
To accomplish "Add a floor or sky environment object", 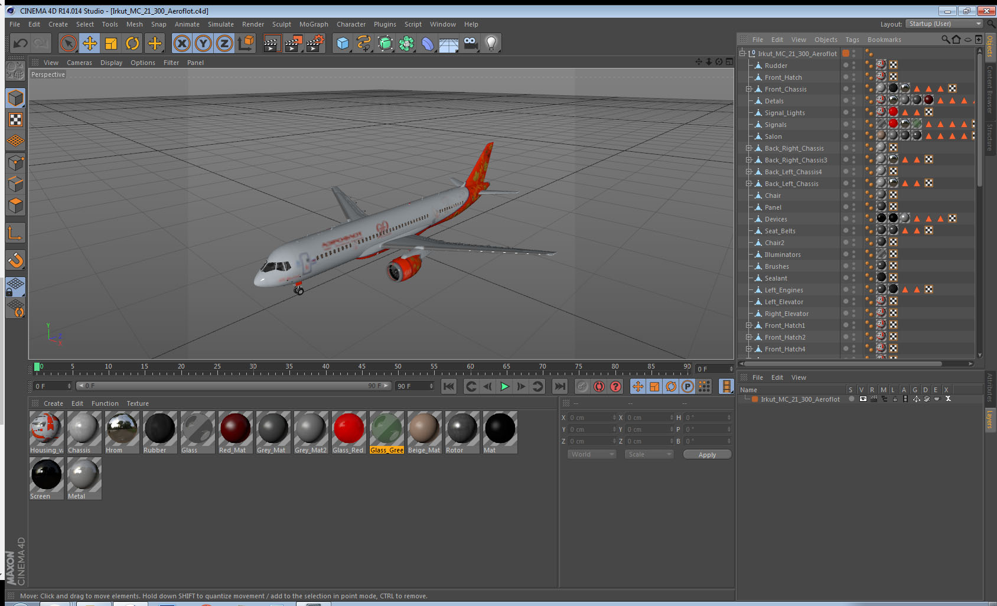I will tap(449, 43).
